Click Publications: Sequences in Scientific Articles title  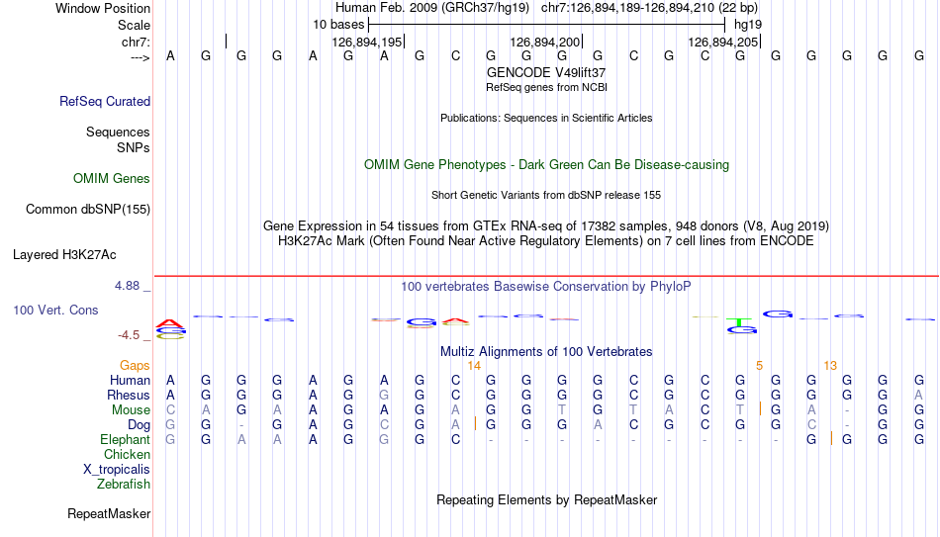coord(546,118)
